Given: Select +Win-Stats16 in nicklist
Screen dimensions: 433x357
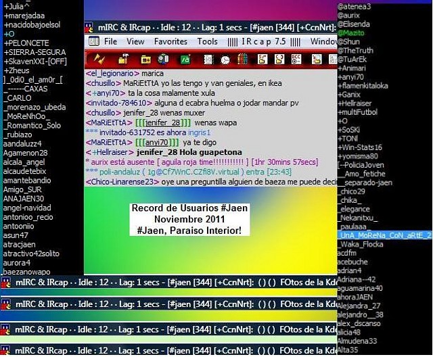Looking at the screenshot, I should tap(360, 147).
